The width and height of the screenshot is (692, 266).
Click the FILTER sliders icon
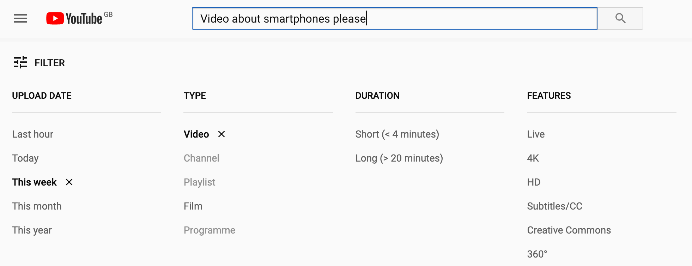(20, 63)
